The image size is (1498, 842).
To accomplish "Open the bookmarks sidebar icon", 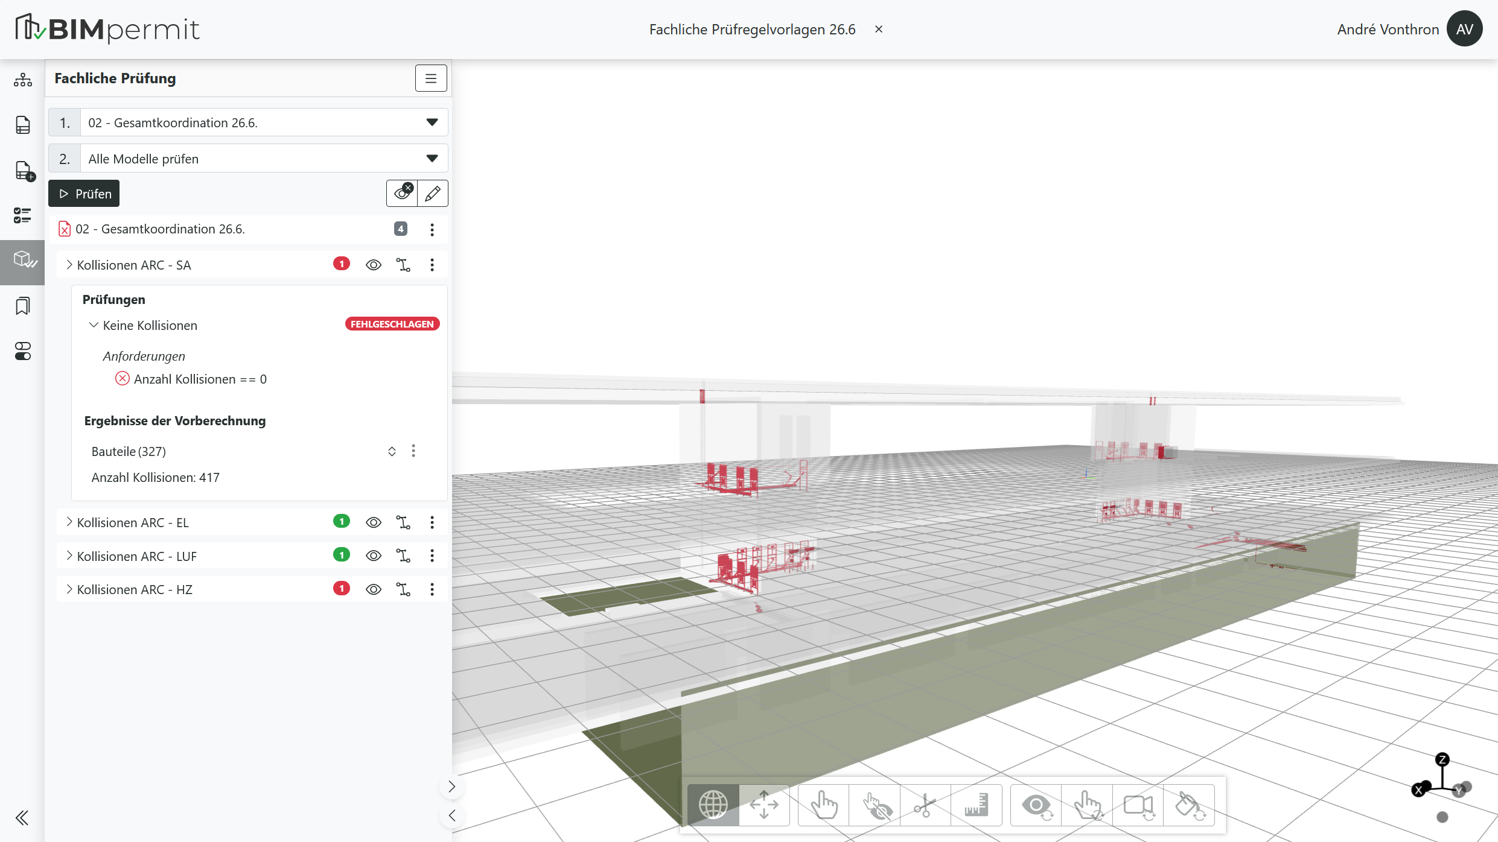I will 22,306.
